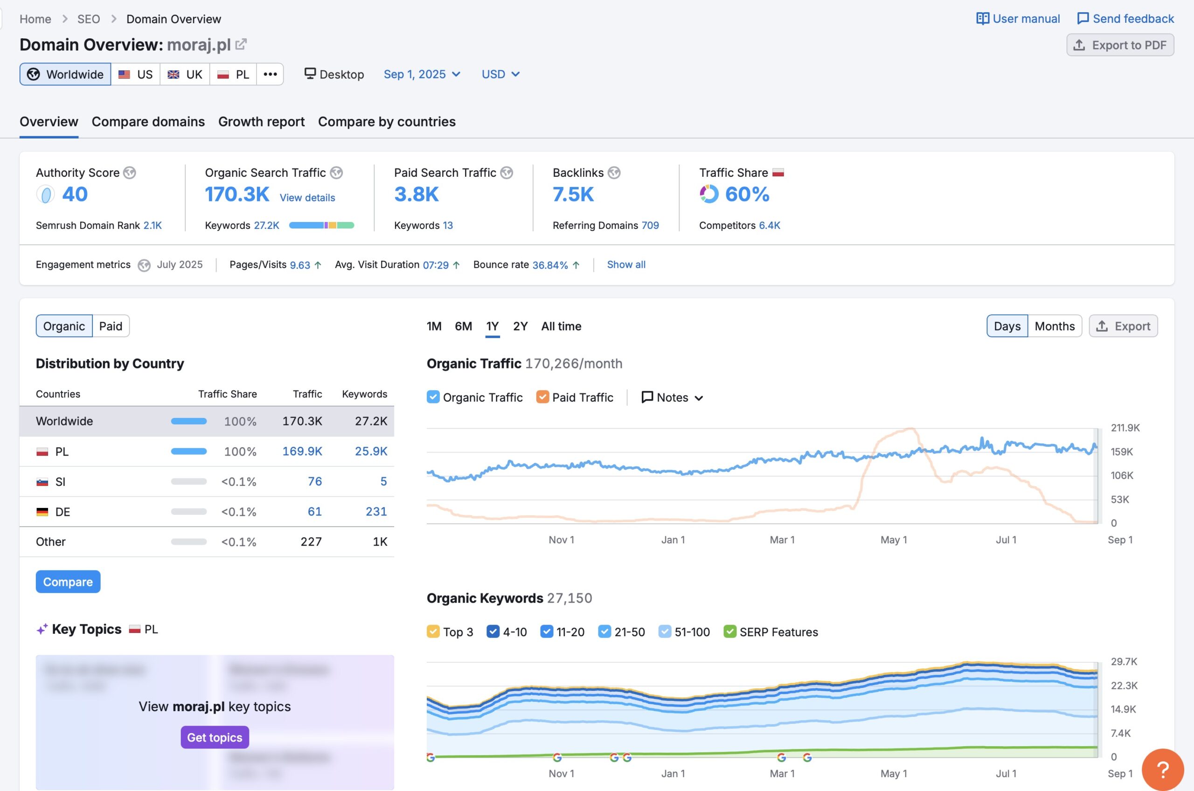Open View details link for organic traffic
The width and height of the screenshot is (1194, 791).
[307, 198]
